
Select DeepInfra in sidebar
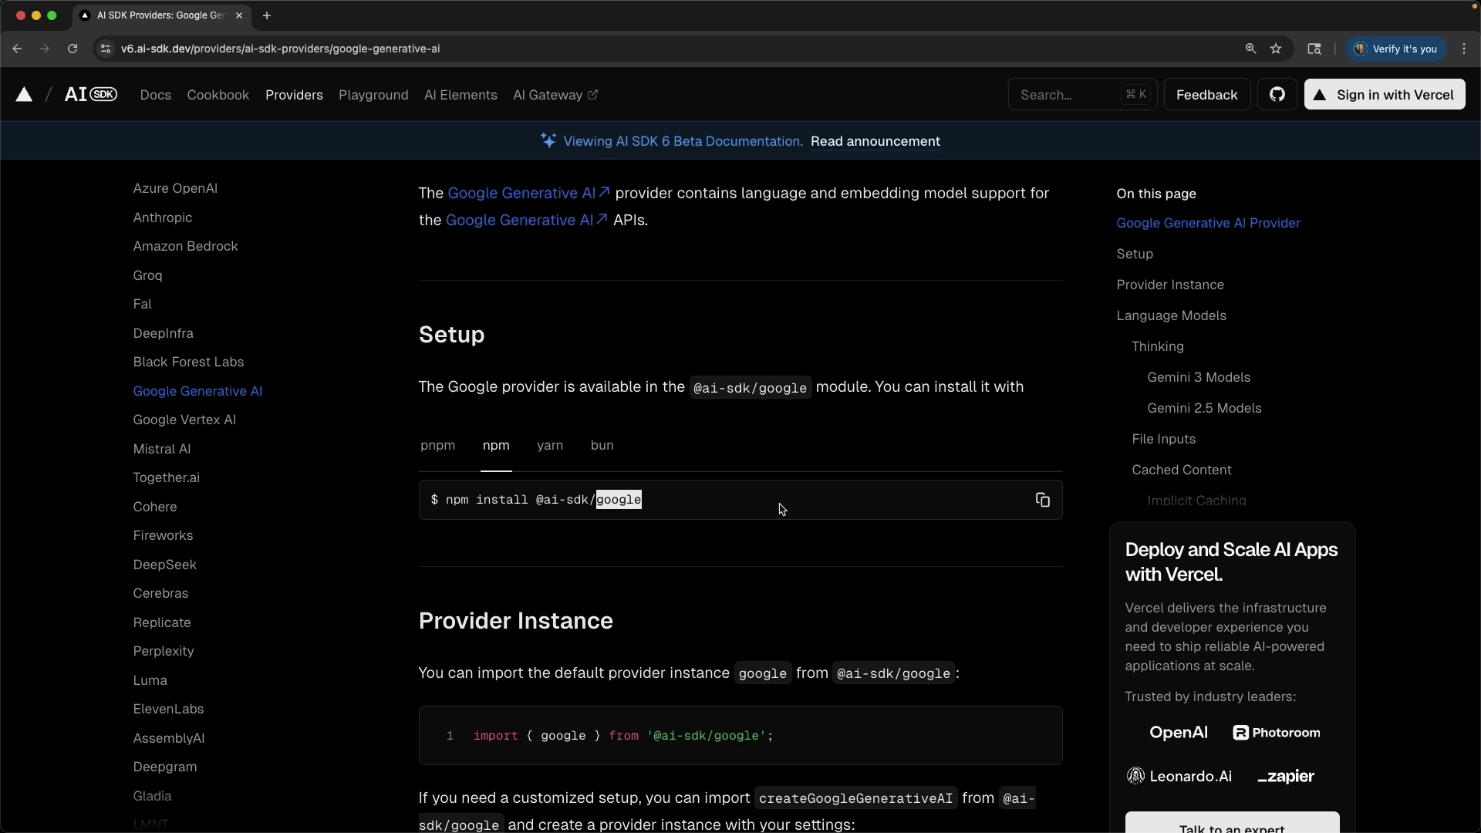click(163, 333)
